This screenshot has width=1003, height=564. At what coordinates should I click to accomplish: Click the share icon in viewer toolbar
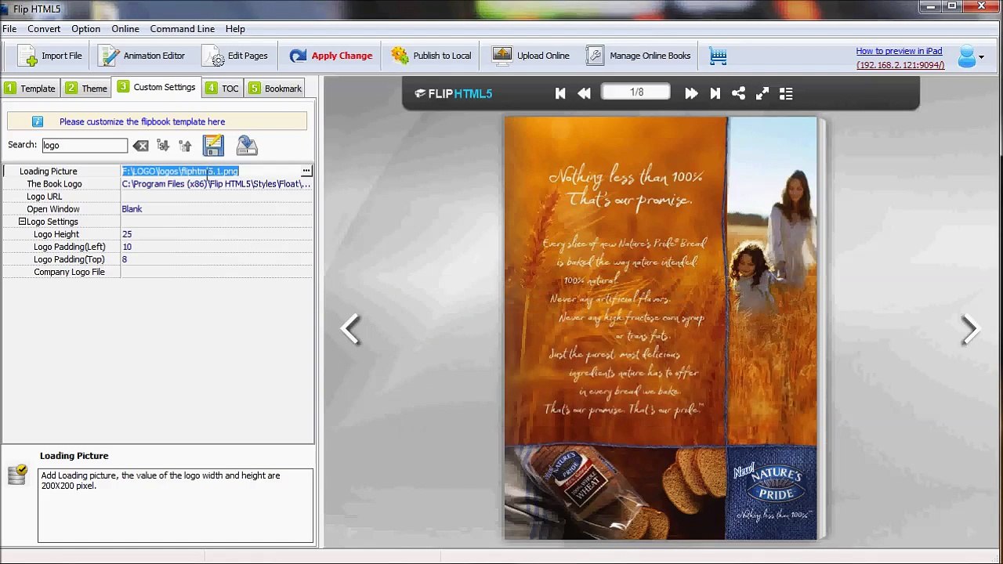click(738, 93)
